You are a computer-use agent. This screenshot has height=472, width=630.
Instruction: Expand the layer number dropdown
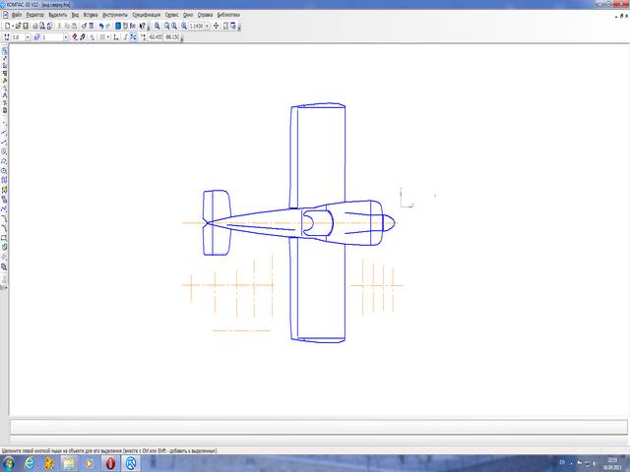click(65, 37)
